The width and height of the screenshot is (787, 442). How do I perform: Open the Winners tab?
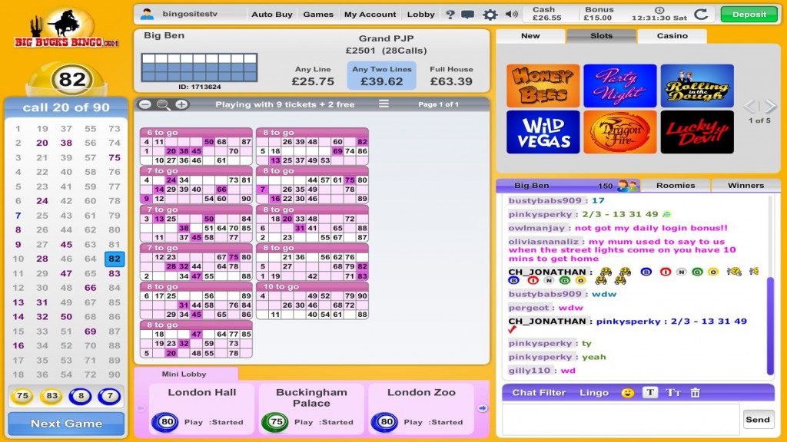(745, 186)
